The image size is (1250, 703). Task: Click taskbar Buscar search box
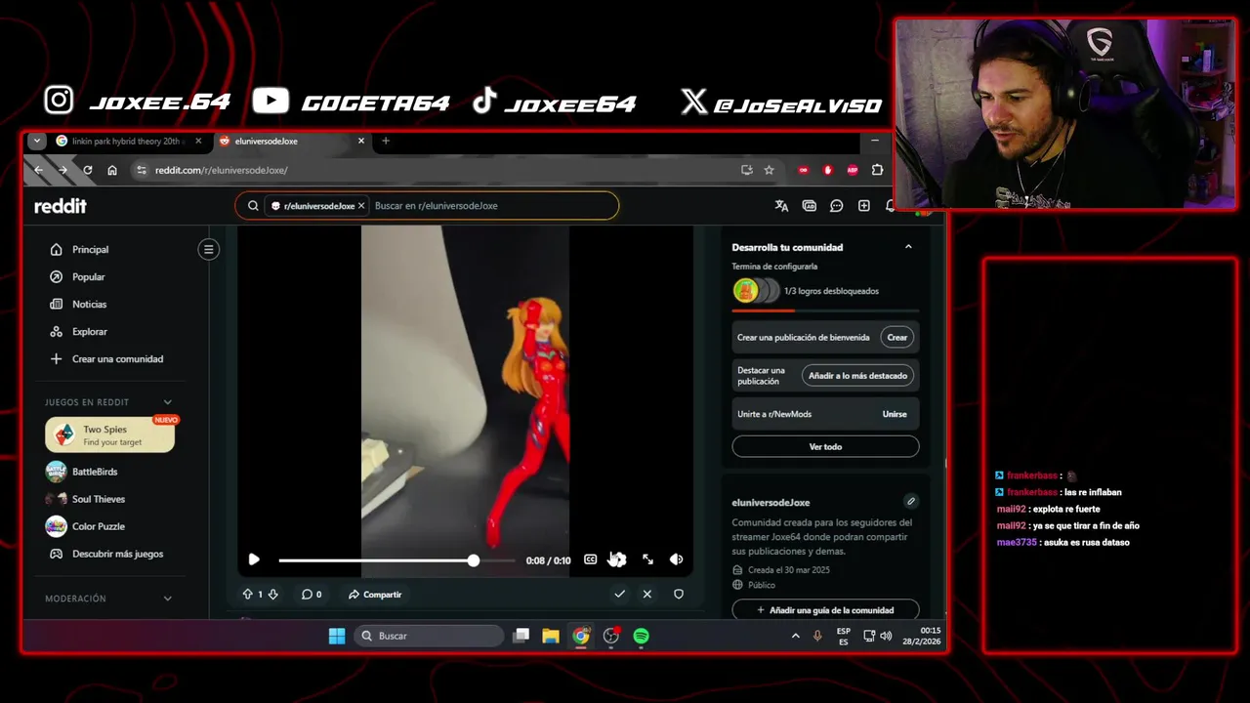[430, 636]
